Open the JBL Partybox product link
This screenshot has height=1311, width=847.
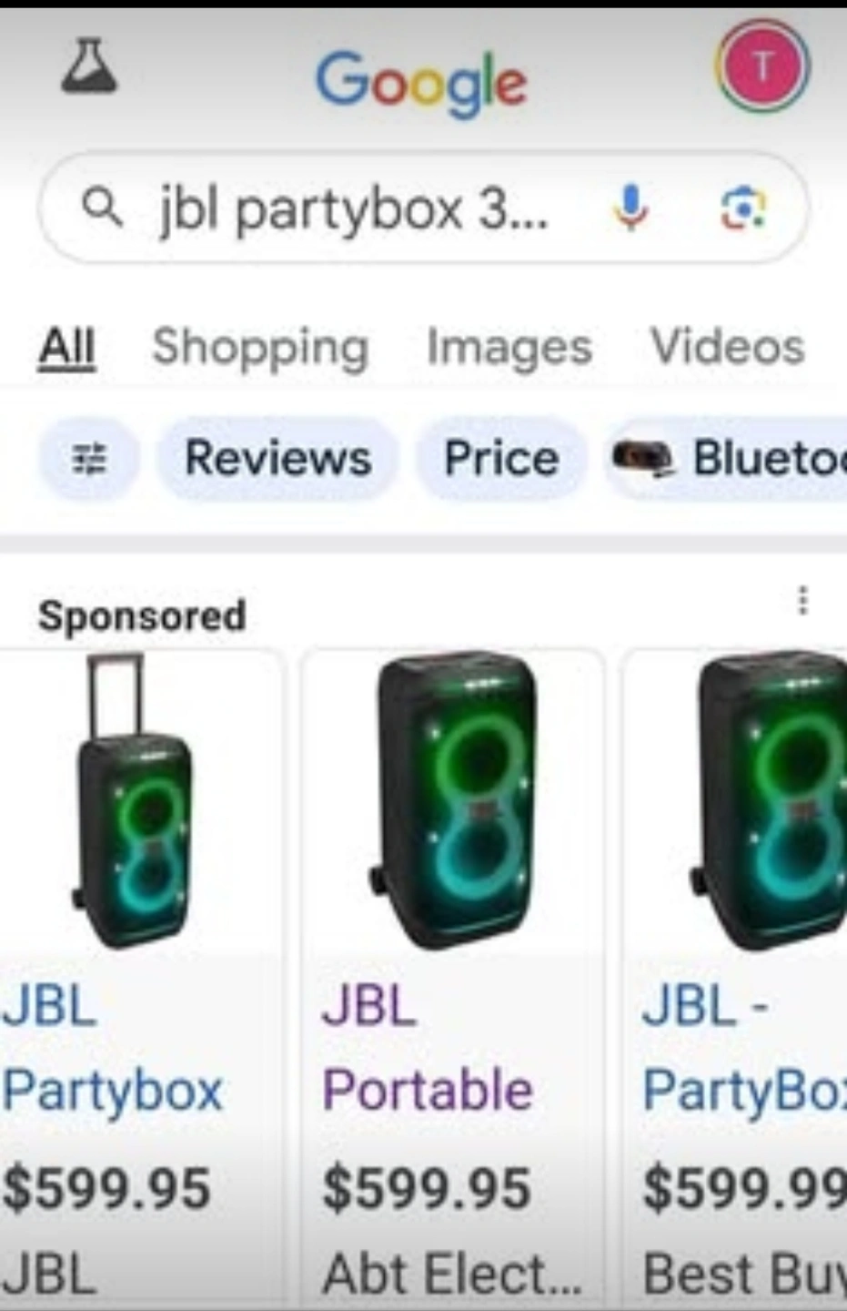pyautogui.click(x=113, y=1047)
